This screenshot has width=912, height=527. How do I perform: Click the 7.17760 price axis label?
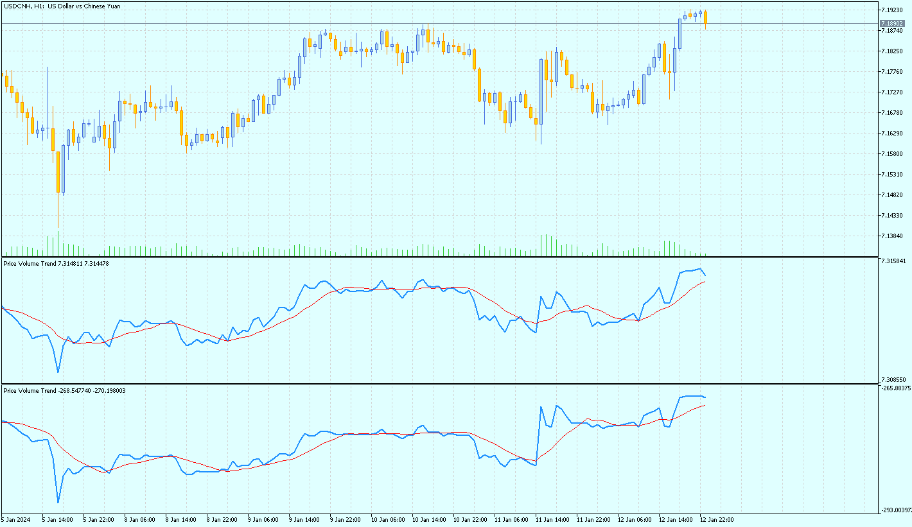click(893, 72)
